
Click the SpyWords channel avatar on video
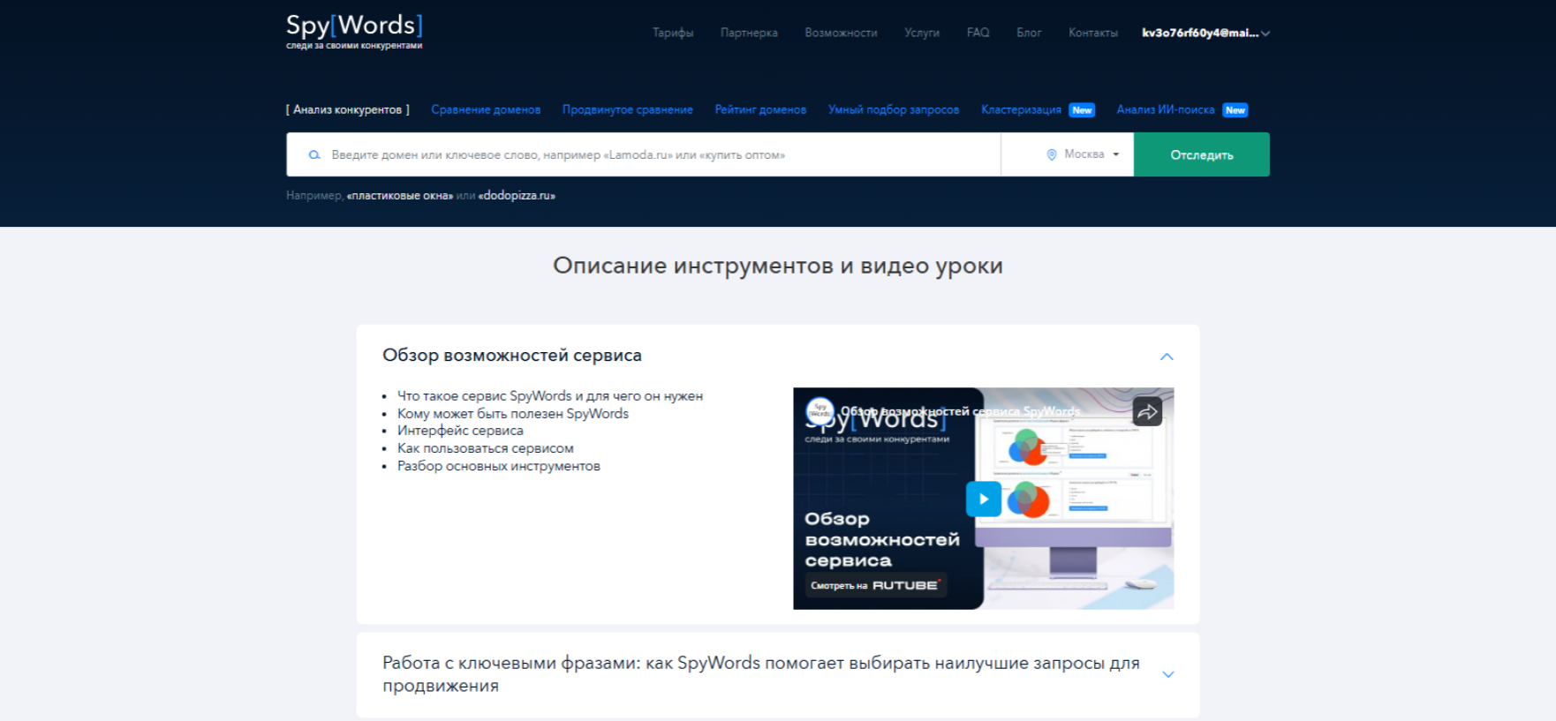point(820,410)
